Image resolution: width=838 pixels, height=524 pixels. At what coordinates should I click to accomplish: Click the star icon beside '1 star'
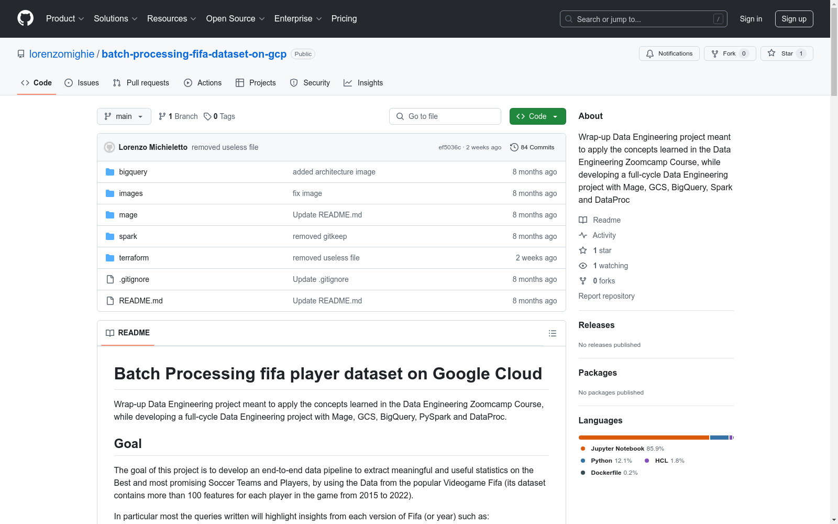coord(583,250)
